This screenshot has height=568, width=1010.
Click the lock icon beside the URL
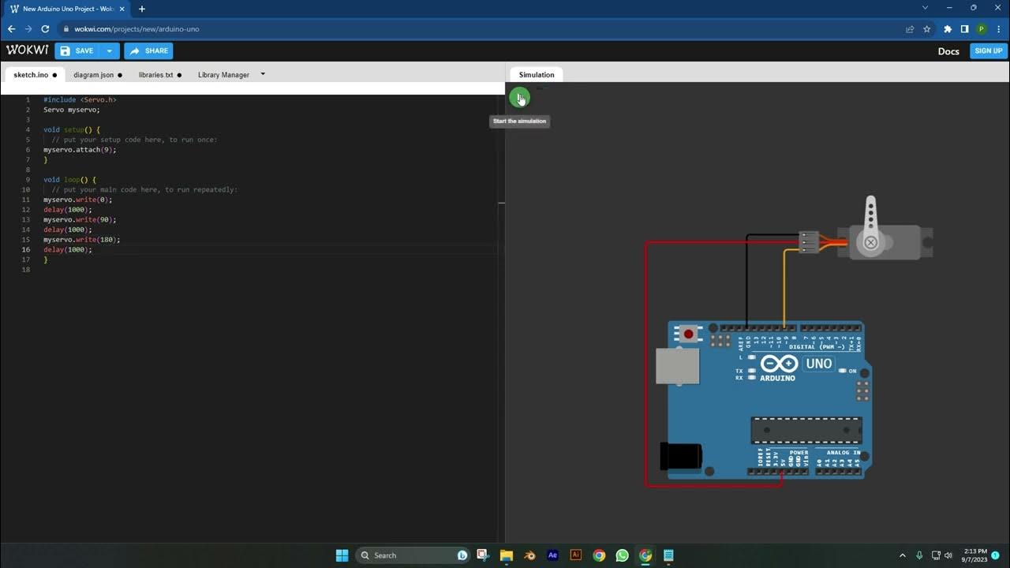(x=66, y=29)
